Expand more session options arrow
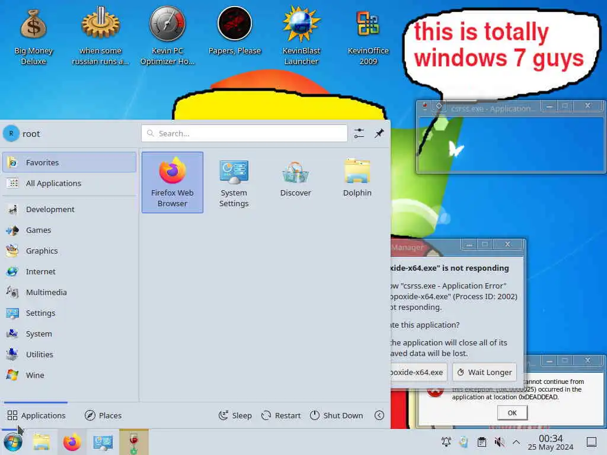This screenshot has width=607, height=455. [379, 415]
